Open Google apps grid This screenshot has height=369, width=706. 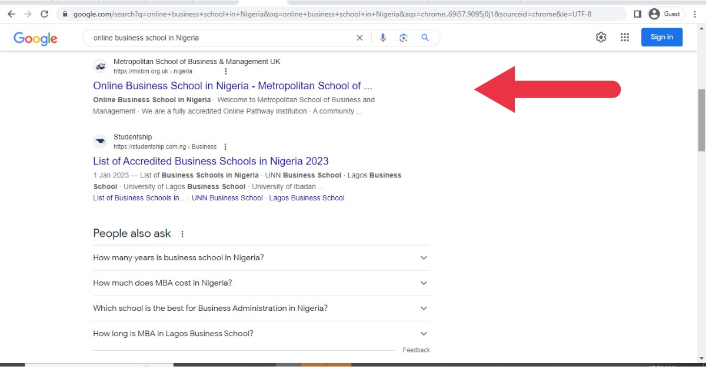(x=625, y=37)
